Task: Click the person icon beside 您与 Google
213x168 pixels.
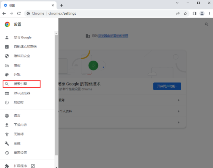Action: [x=7, y=37]
